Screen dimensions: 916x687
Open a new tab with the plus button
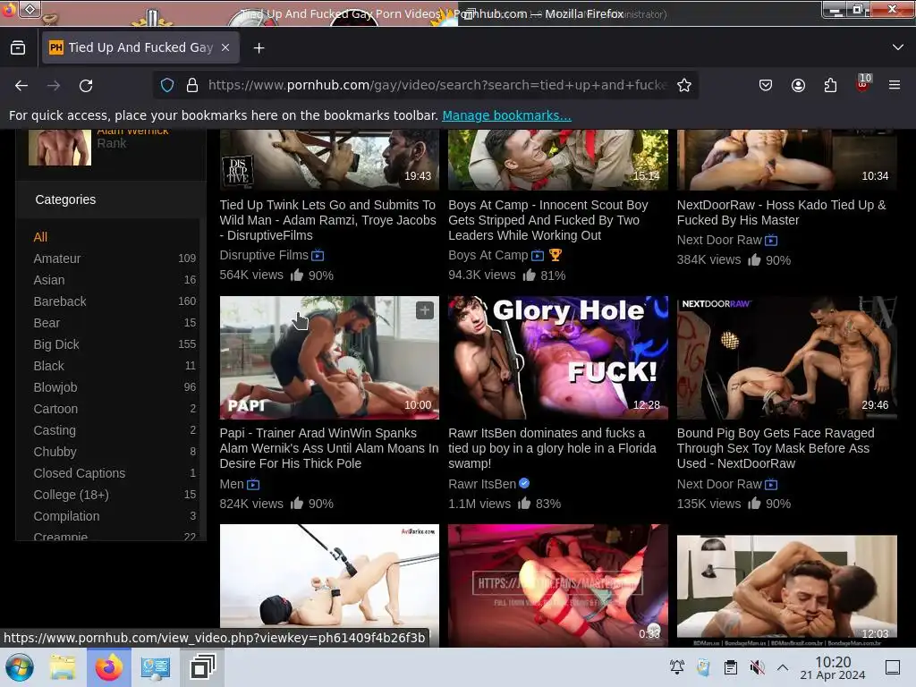[259, 48]
